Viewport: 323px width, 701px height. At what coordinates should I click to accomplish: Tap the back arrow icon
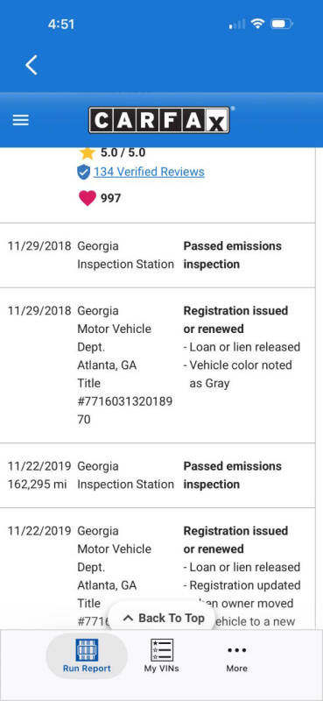click(x=32, y=65)
